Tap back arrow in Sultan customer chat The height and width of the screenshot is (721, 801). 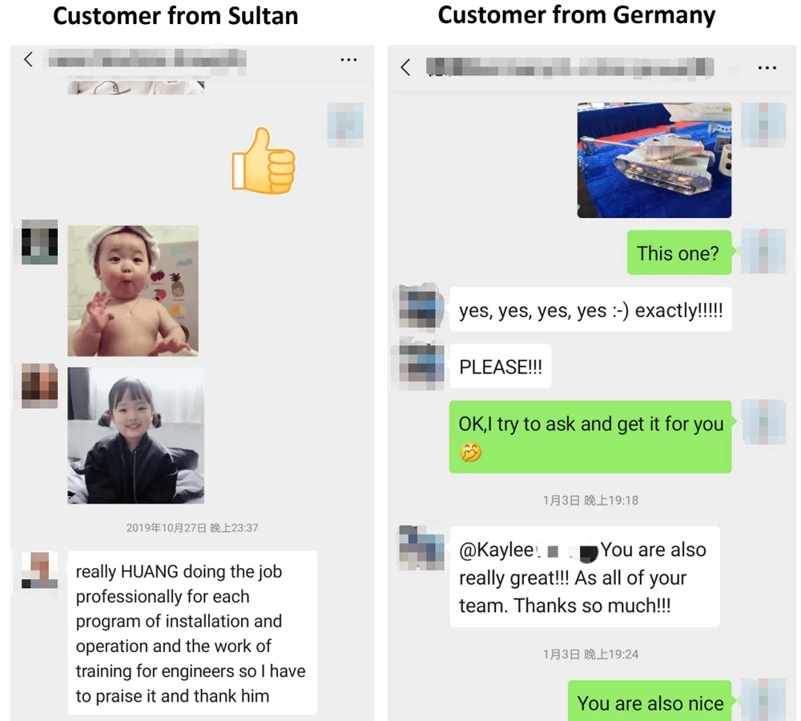(29, 59)
